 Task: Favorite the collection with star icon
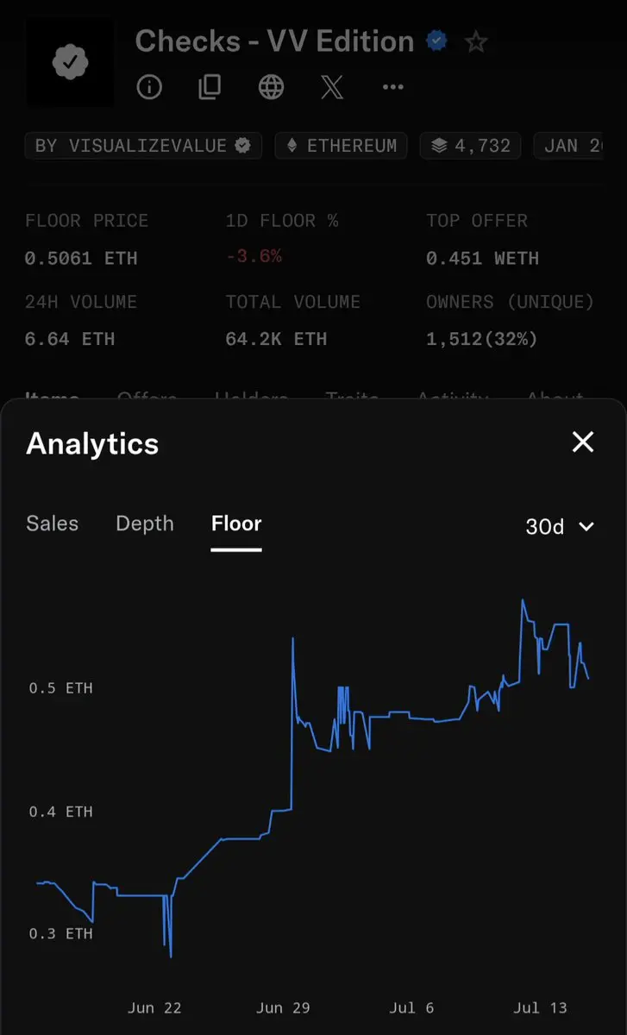(476, 41)
